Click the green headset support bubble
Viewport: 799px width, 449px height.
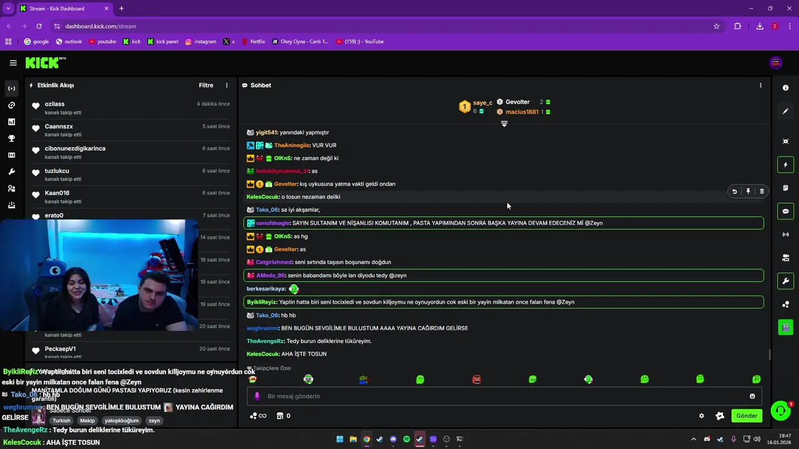click(780, 410)
